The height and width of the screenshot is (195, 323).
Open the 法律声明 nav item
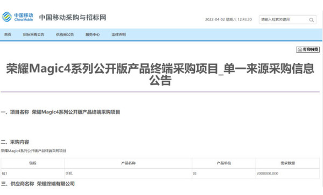tap(118, 34)
